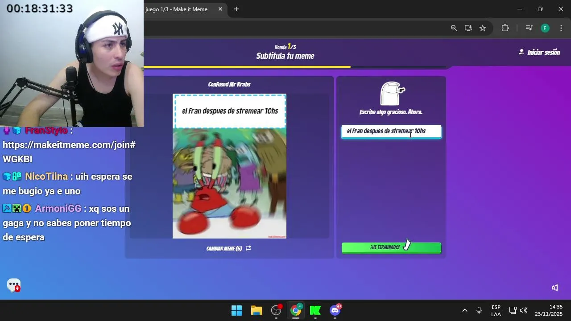Close the Make it Meme browser tab
The height and width of the screenshot is (321, 571).
click(x=220, y=9)
